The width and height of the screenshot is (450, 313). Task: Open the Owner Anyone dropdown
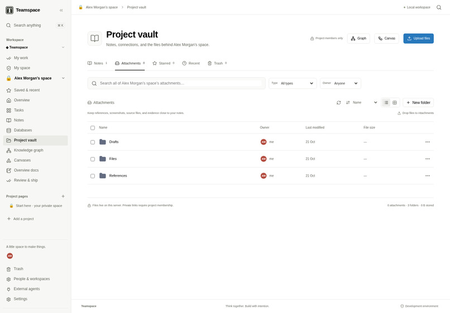pos(341,83)
